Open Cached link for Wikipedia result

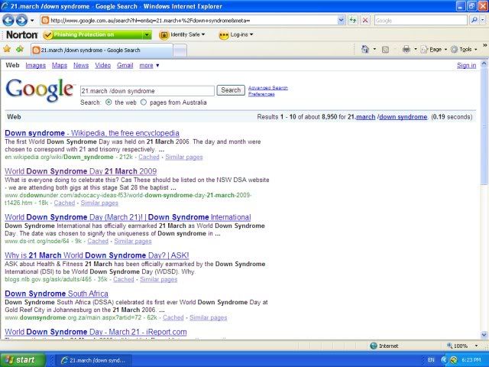pos(149,157)
